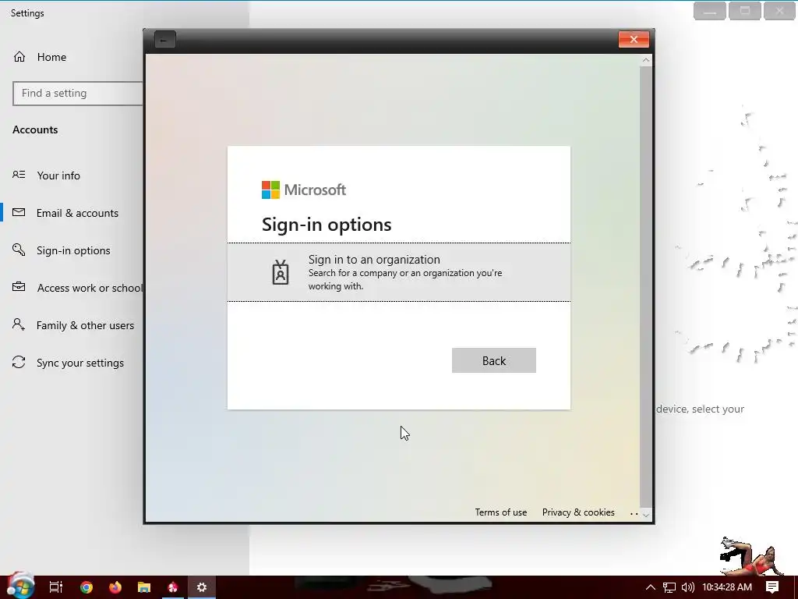Screen dimensions: 798x599
Task: Click the organization badge icon
Action: (x=281, y=272)
